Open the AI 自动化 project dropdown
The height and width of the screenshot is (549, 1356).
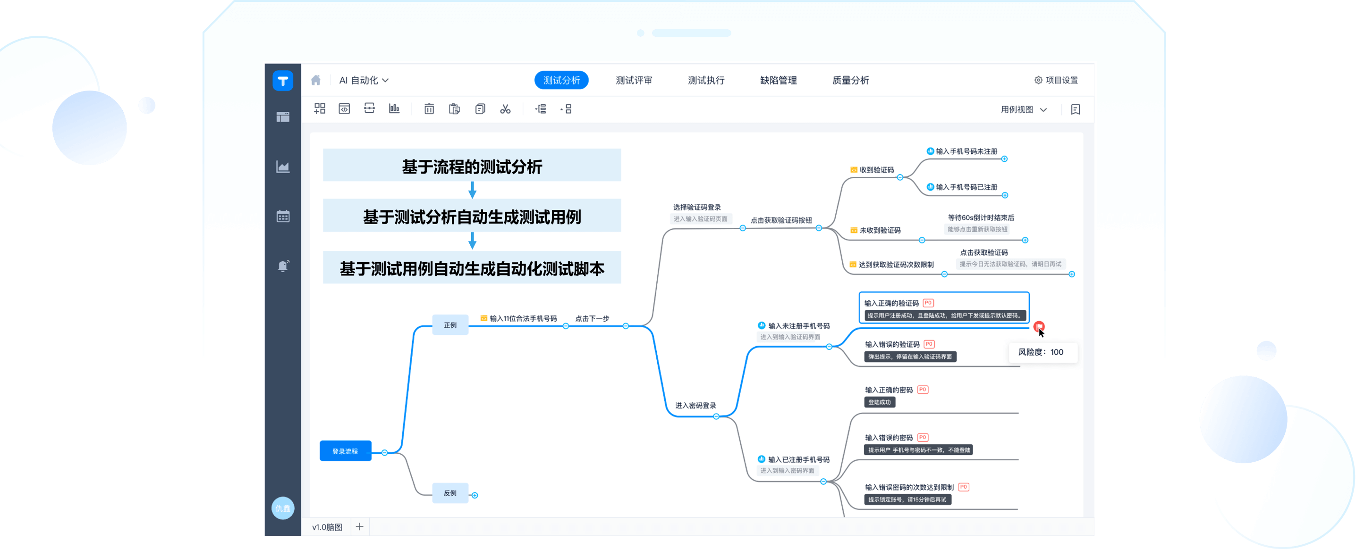pyautogui.click(x=364, y=80)
